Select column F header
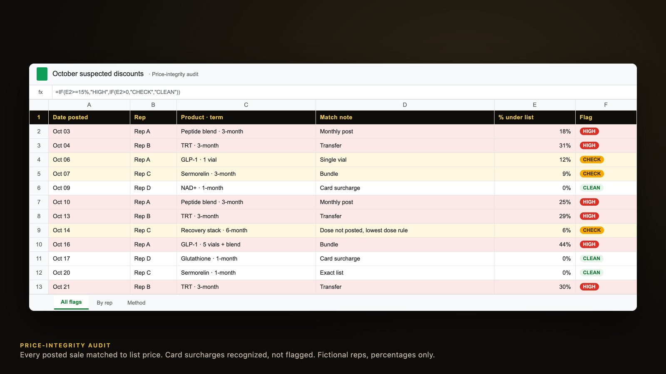Image resolution: width=666 pixels, height=374 pixels. (x=606, y=105)
